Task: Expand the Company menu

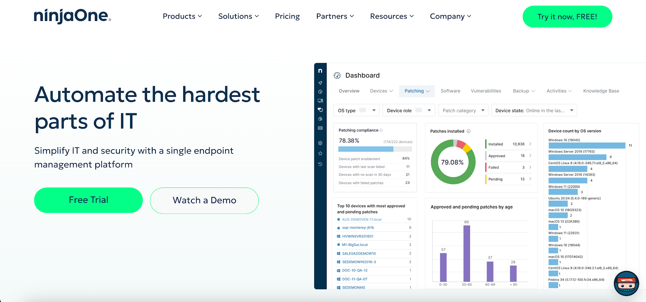Action: [451, 16]
